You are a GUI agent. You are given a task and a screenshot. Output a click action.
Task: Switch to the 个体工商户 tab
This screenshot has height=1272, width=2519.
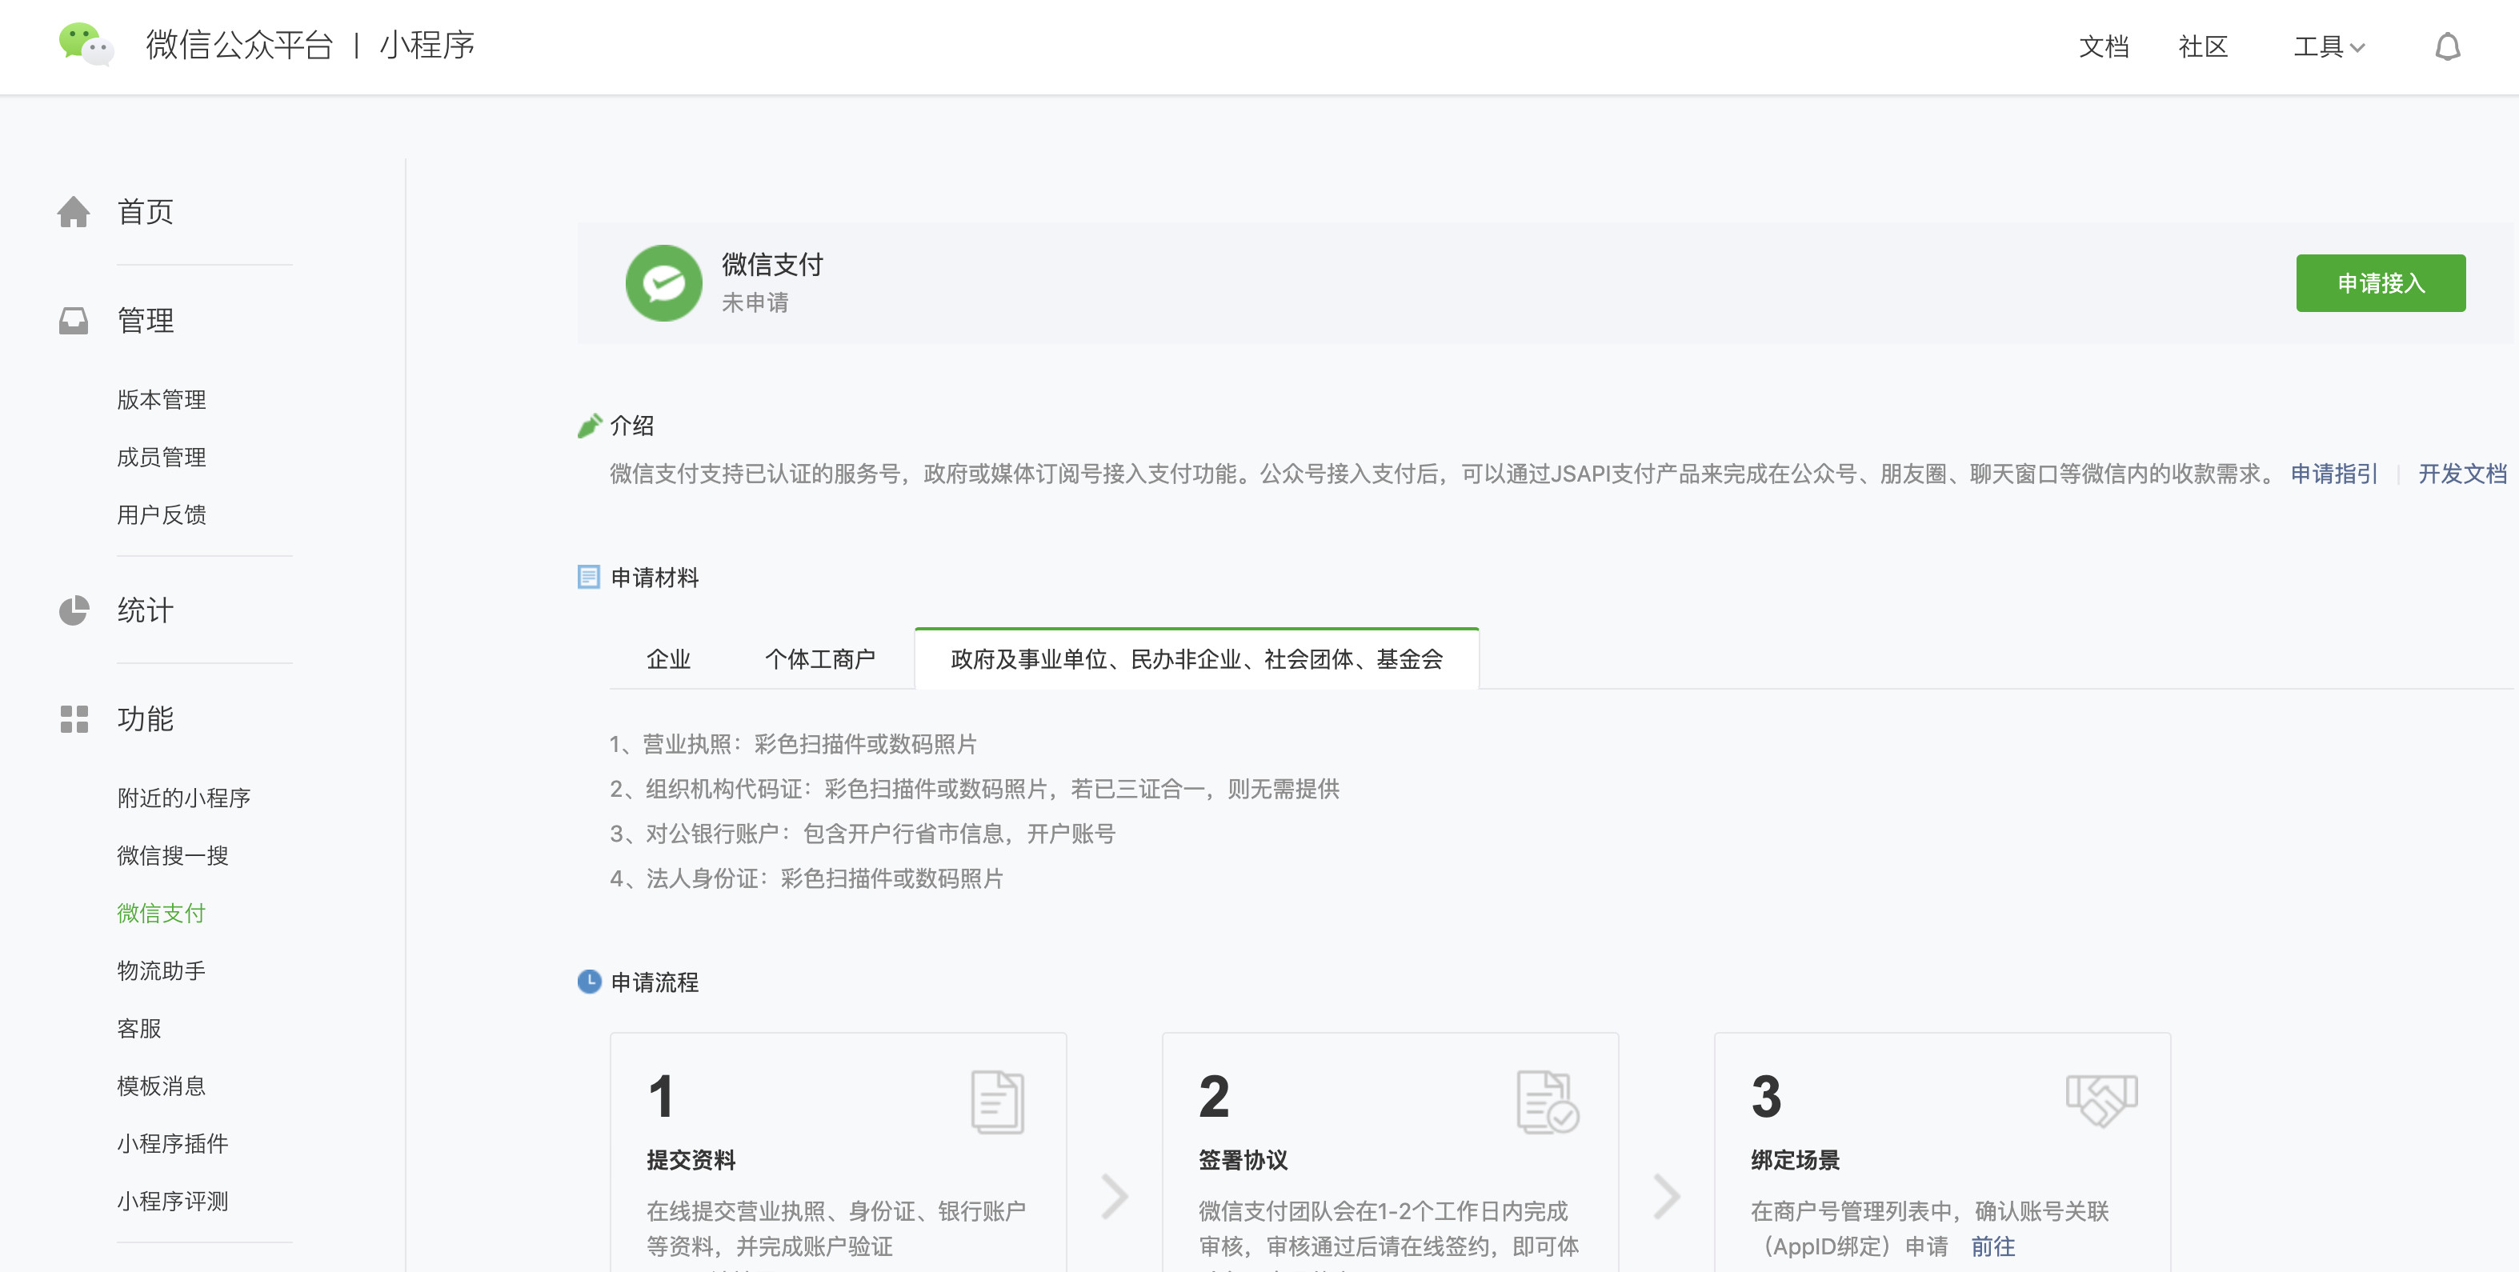[x=819, y=660]
